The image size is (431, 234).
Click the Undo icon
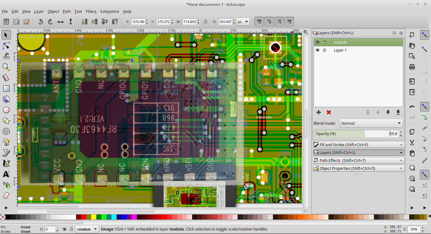click(x=412, y=107)
